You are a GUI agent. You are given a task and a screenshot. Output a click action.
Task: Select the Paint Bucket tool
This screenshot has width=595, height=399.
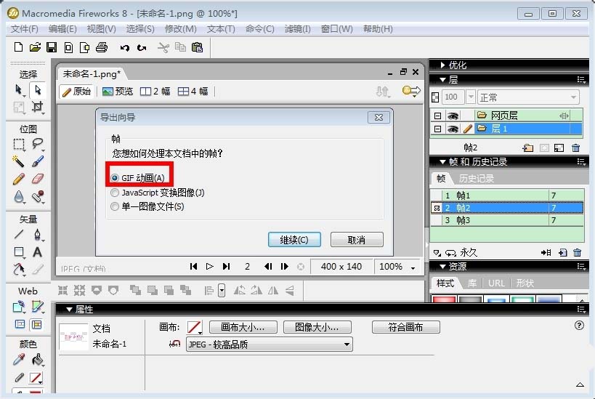point(37,360)
